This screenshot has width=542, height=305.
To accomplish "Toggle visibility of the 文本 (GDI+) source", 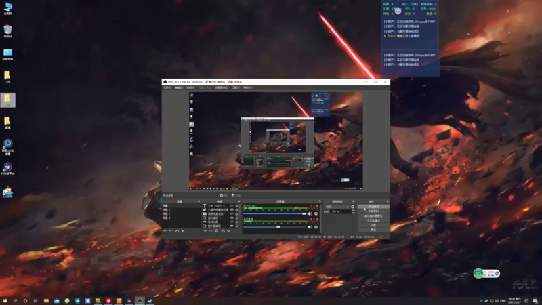I will pos(232,206).
